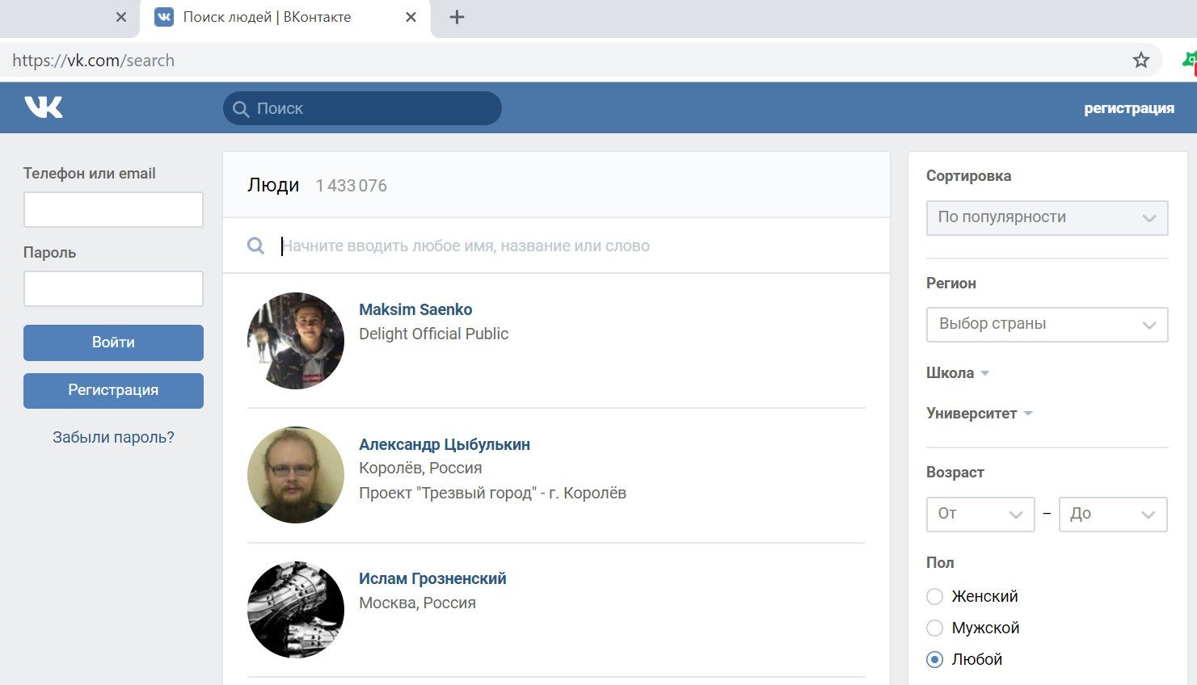The height and width of the screenshot is (685, 1197).
Task: Click the Королёв, Россия location text
Action: pyautogui.click(x=420, y=468)
